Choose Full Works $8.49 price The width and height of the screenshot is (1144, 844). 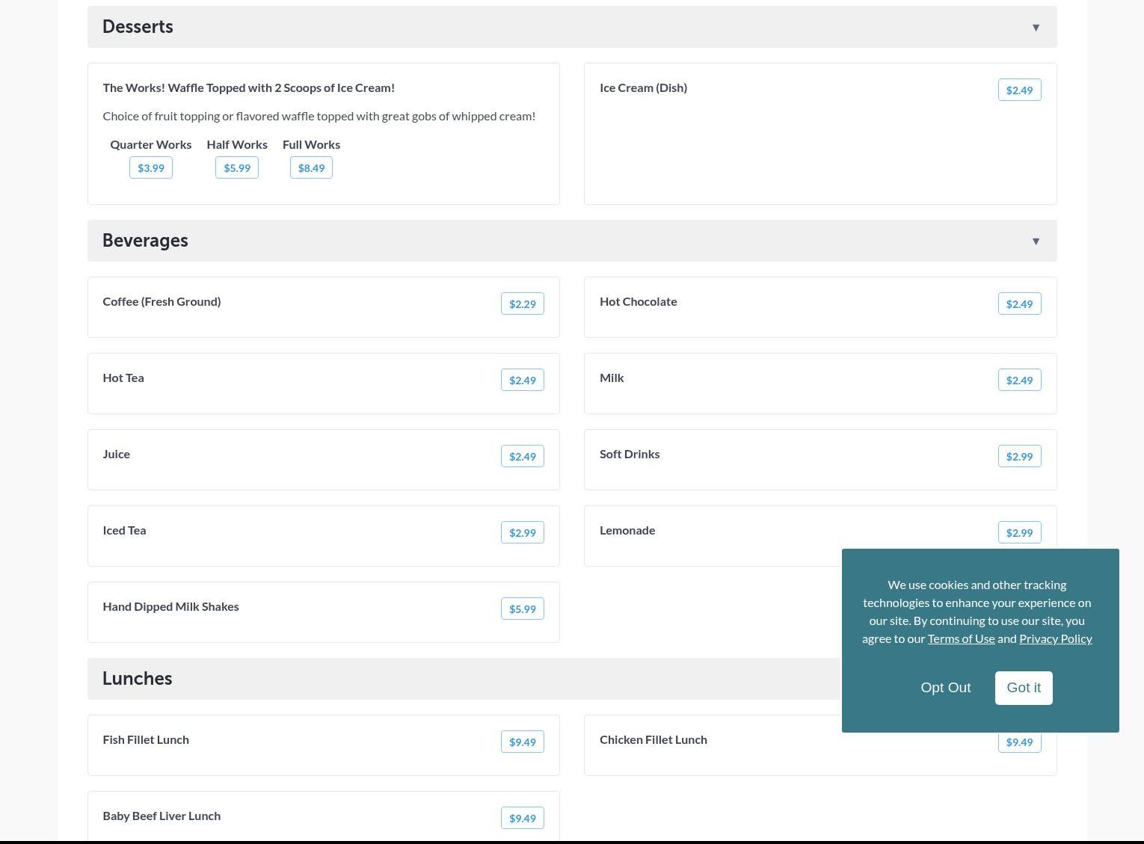point(311,168)
